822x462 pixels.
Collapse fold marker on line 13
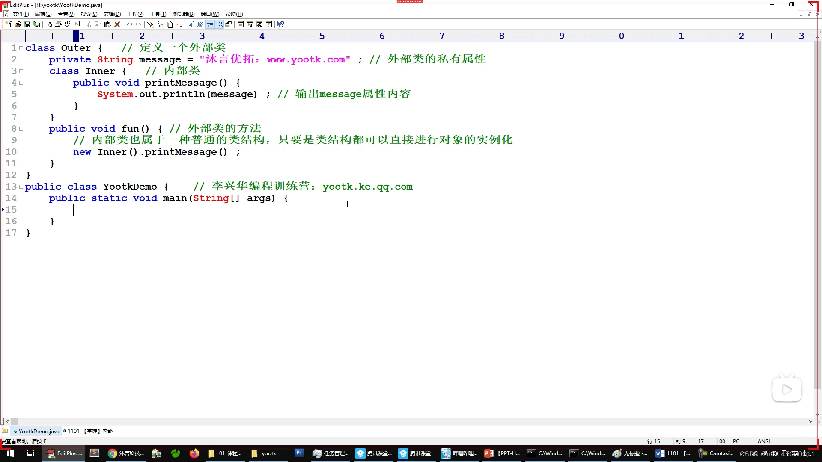pyautogui.click(x=21, y=187)
